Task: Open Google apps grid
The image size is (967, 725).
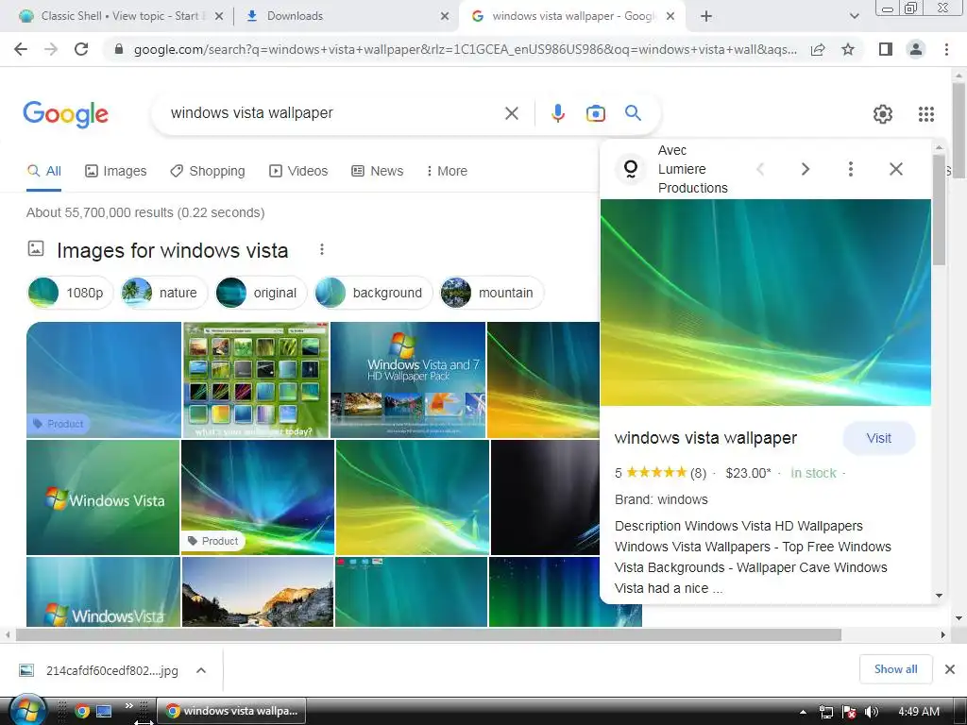Action: coord(925,114)
